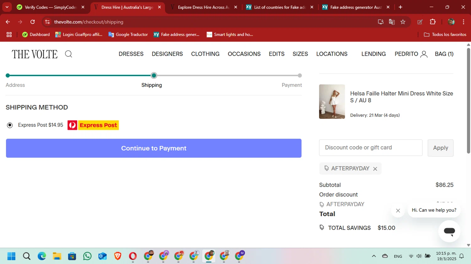
Task: Open File Explorer from the taskbar
Action: click(57, 256)
